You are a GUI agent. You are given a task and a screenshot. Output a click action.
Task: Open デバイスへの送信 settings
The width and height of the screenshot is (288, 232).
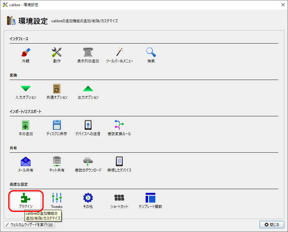(x=88, y=128)
